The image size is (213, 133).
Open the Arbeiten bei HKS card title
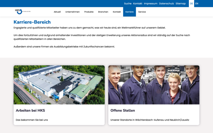click(x=30, y=110)
